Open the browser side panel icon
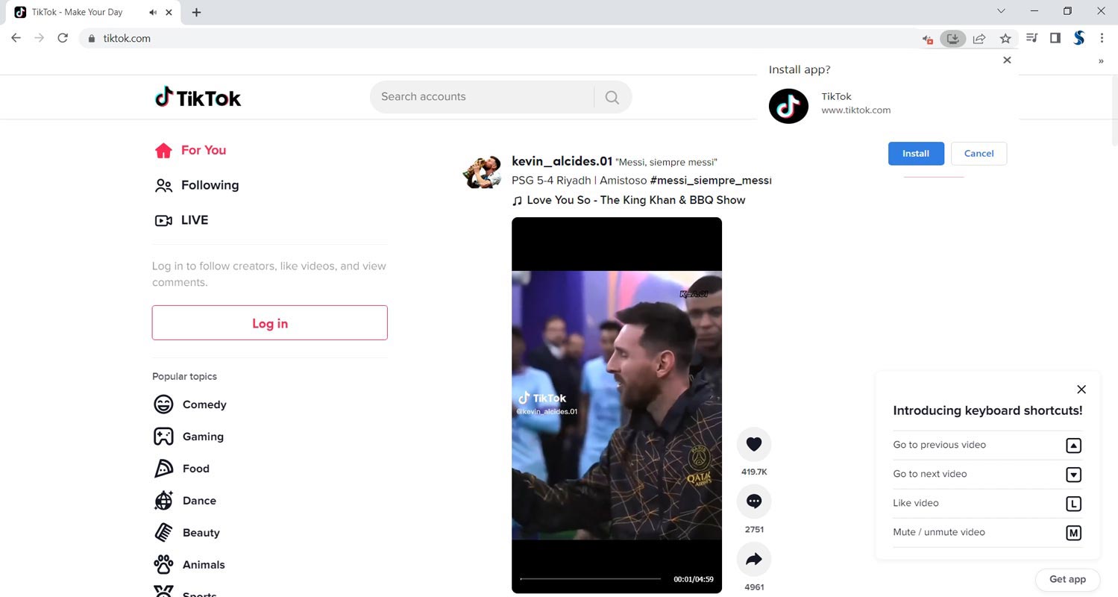 1055,38
